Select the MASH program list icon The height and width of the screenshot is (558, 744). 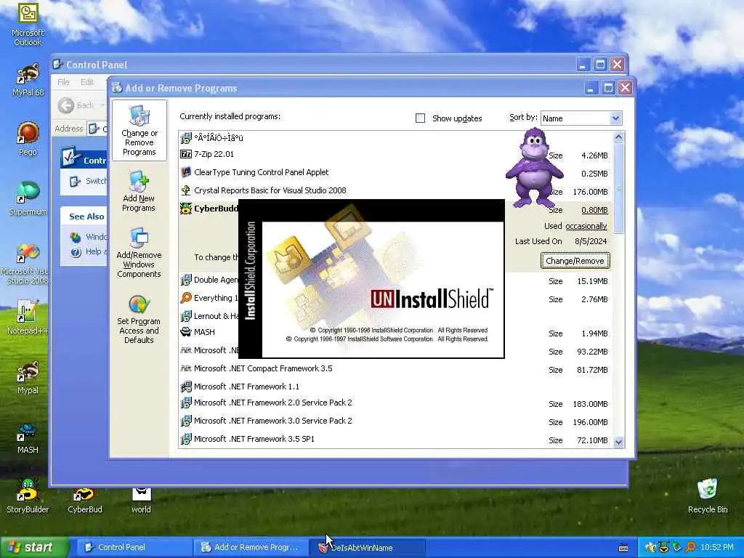tap(186, 331)
